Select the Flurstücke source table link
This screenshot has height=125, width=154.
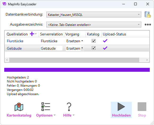click(x=15, y=41)
